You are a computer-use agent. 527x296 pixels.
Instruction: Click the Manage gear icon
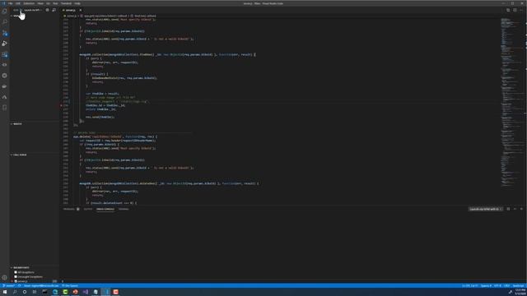click(x=4, y=278)
